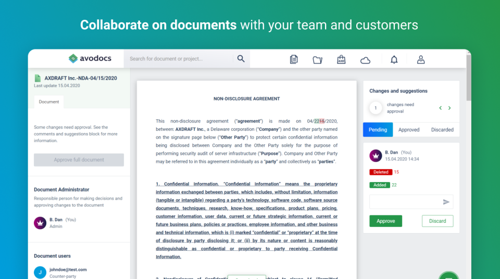Click the search magnifier icon

point(241,59)
